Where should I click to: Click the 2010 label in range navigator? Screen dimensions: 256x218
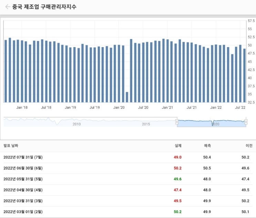[x=76, y=124]
